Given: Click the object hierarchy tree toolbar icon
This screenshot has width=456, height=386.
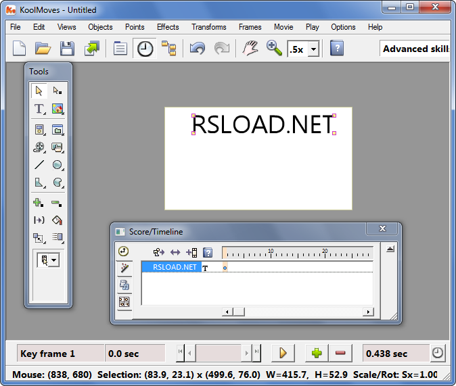Looking at the screenshot, I should (x=169, y=48).
